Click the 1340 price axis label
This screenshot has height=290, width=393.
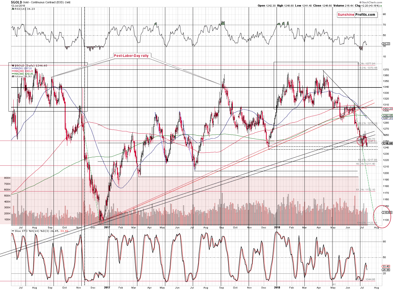coord(386,87)
